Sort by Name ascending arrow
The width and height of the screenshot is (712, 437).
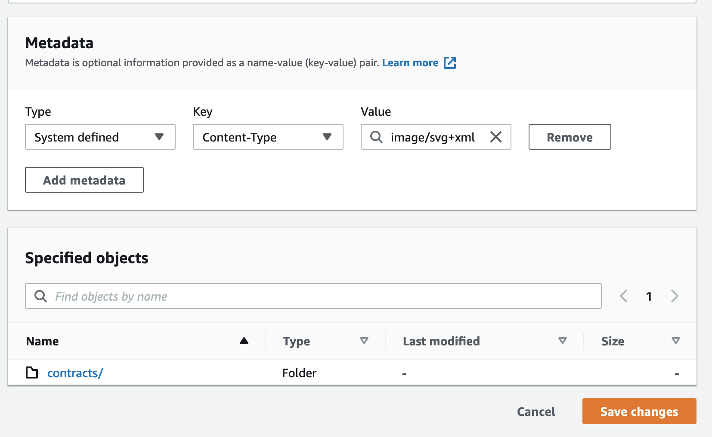coord(244,341)
